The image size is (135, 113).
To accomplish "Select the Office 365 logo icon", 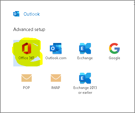I will point(27,48).
